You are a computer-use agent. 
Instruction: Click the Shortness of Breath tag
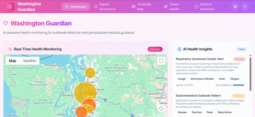coord(202,79)
